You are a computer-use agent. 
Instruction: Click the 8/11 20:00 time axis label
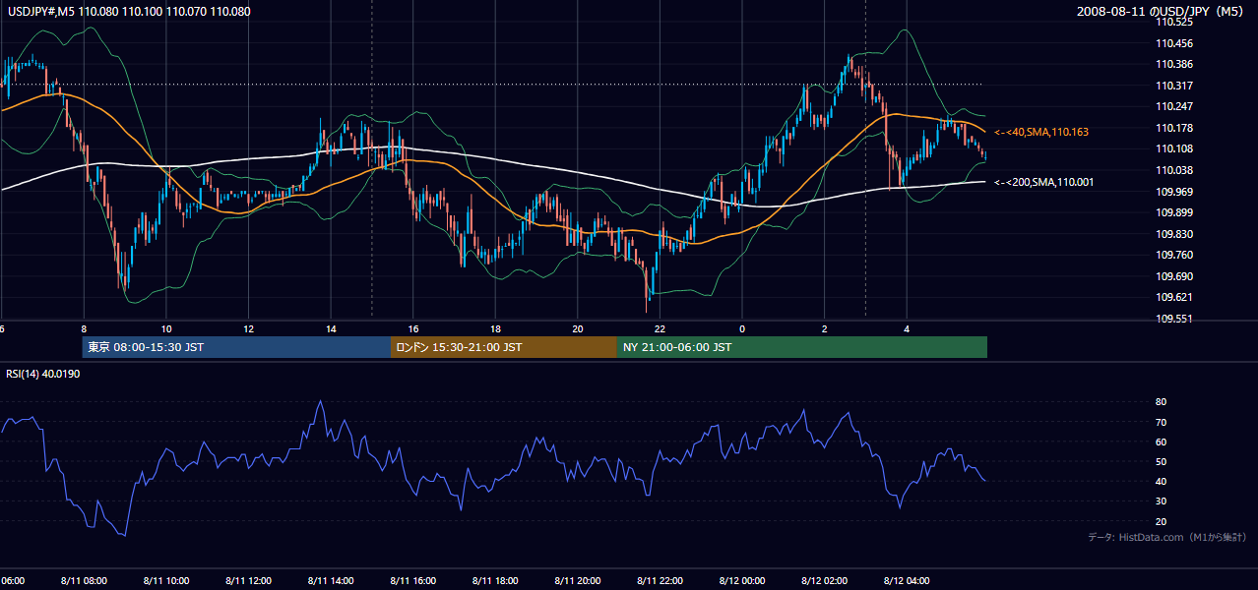point(577,581)
